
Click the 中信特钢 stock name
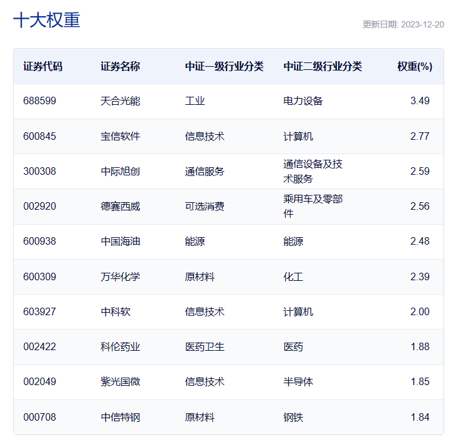tap(120, 417)
